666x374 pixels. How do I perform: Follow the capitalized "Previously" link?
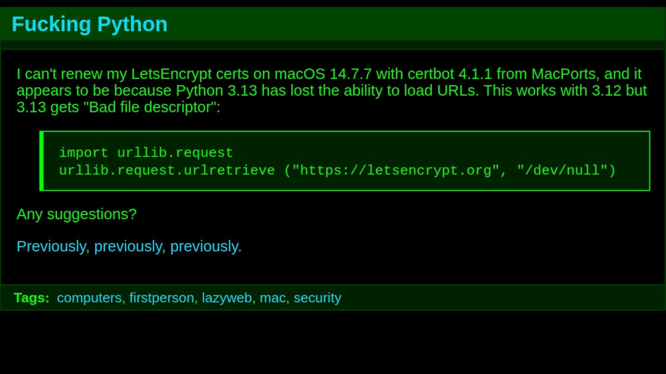[51, 247]
